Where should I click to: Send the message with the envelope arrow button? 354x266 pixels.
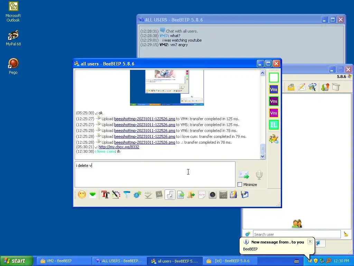pos(244,175)
